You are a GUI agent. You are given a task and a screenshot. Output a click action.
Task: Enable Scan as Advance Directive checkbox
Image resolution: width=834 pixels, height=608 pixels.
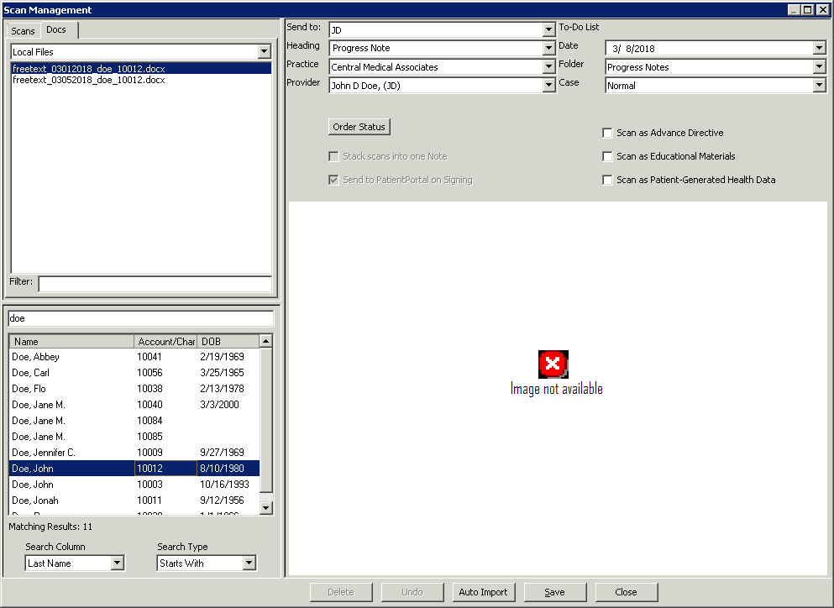(607, 133)
